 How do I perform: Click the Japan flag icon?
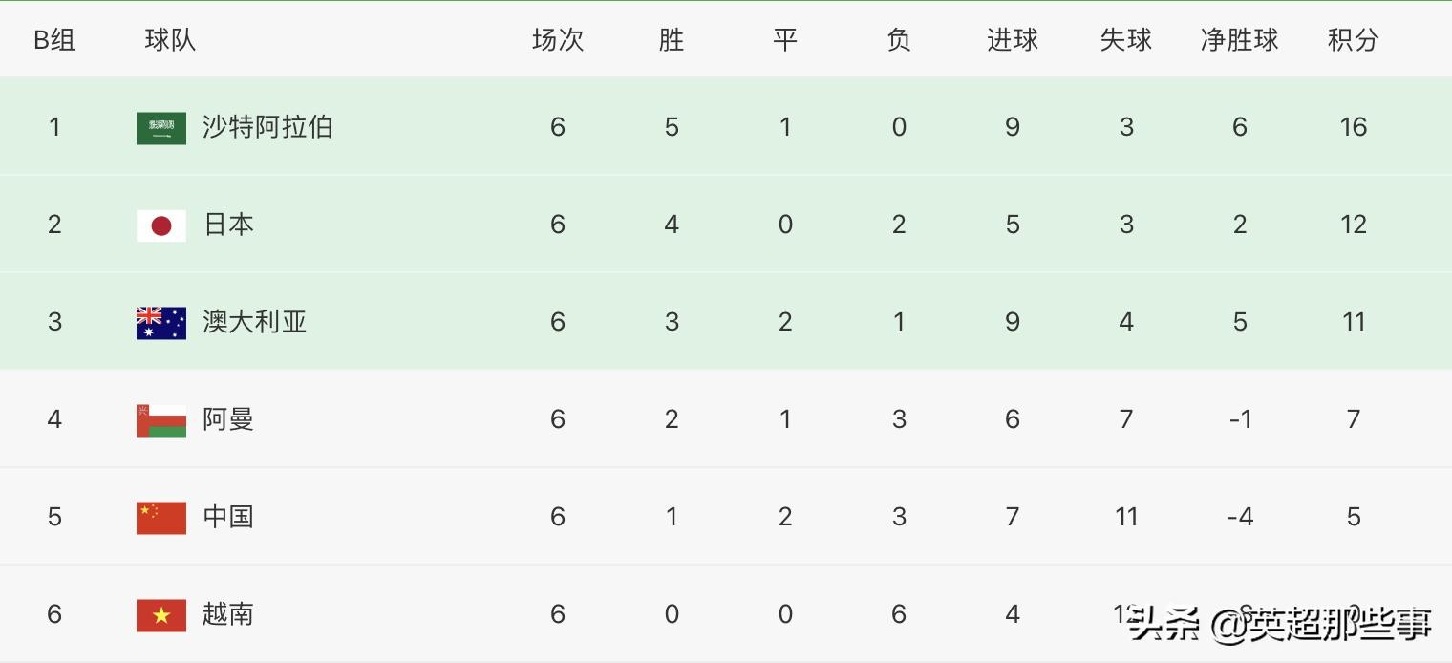click(x=161, y=225)
